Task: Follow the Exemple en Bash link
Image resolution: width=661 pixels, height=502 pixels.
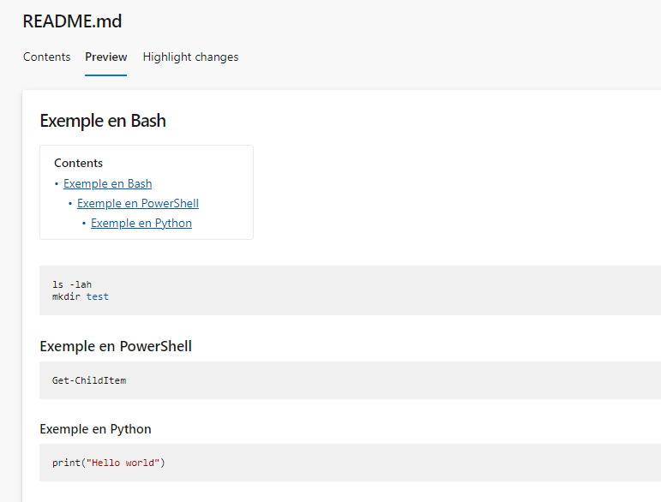Action: pos(107,183)
